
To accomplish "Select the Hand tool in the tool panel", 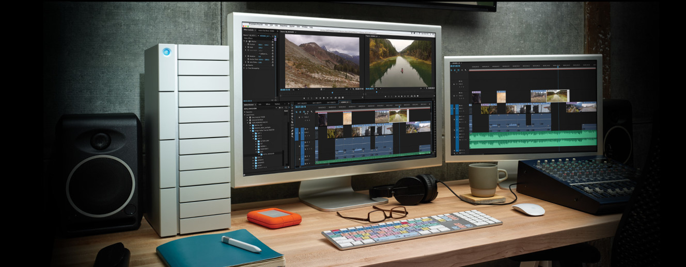I will (292, 133).
